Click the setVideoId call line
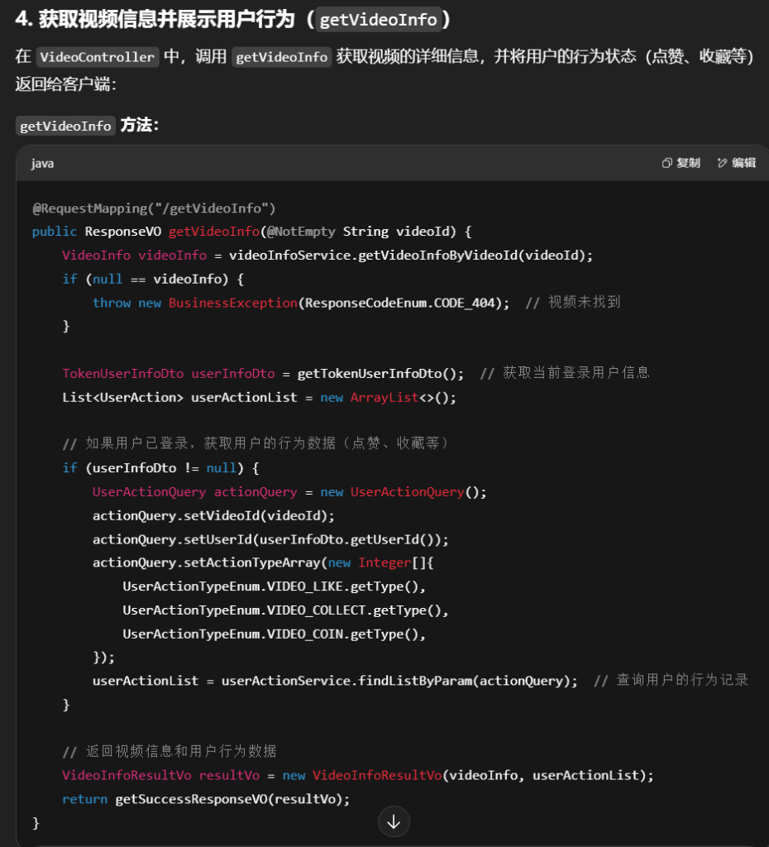Image resolution: width=769 pixels, height=847 pixels. 213,515
